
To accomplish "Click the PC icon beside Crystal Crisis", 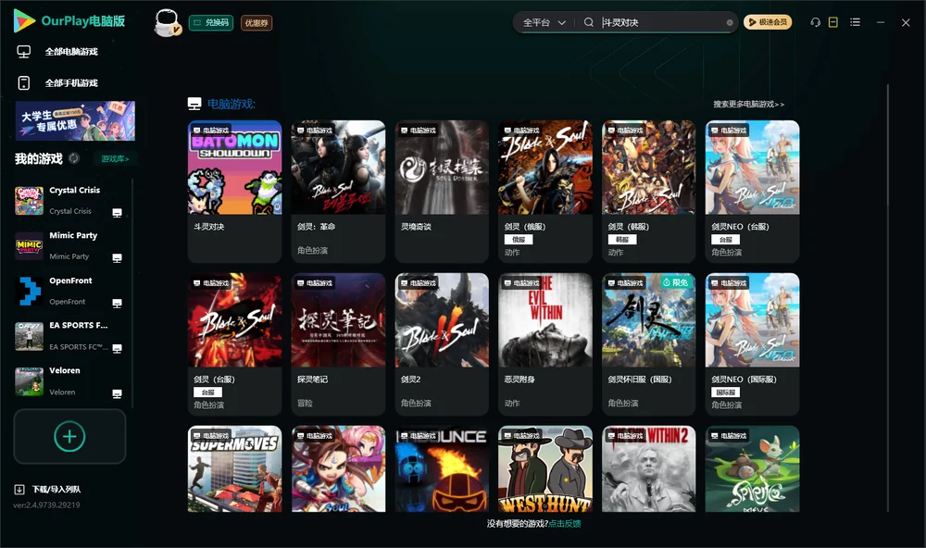I will 117,213.
